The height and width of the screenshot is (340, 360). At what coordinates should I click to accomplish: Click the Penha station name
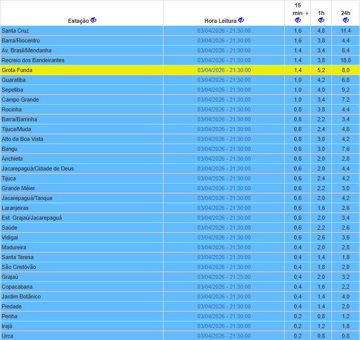9,317
